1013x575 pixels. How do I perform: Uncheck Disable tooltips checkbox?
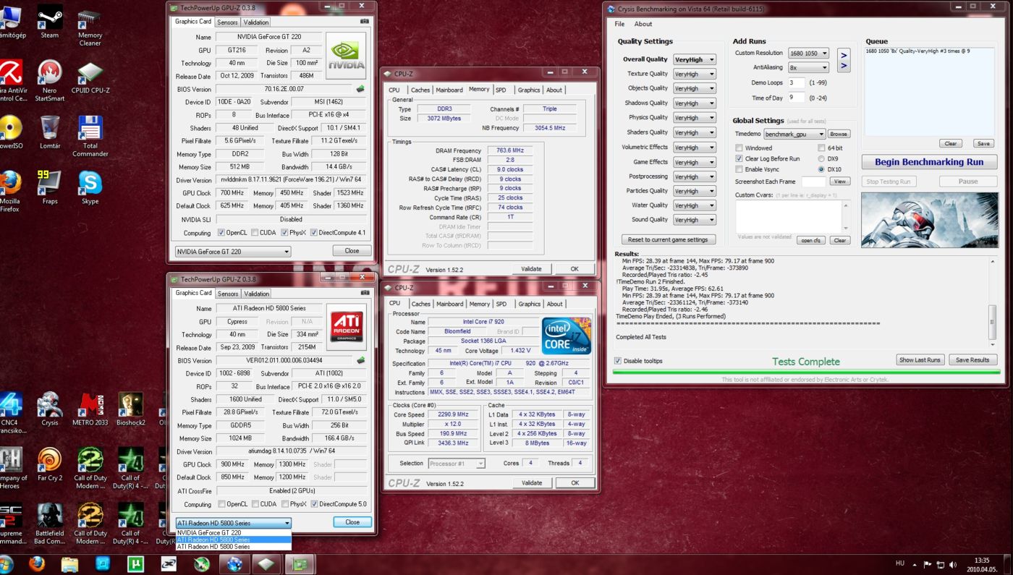tap(618, 361)
